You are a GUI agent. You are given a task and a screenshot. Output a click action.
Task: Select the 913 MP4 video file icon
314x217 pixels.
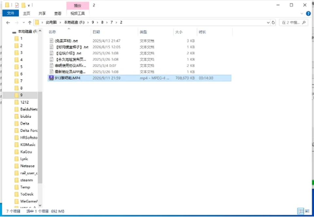(x=51, y=78)
